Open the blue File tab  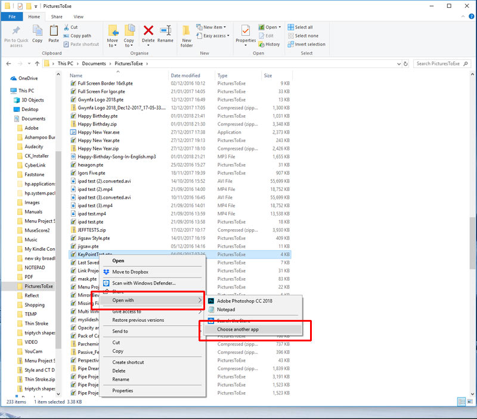click(11, 17)
